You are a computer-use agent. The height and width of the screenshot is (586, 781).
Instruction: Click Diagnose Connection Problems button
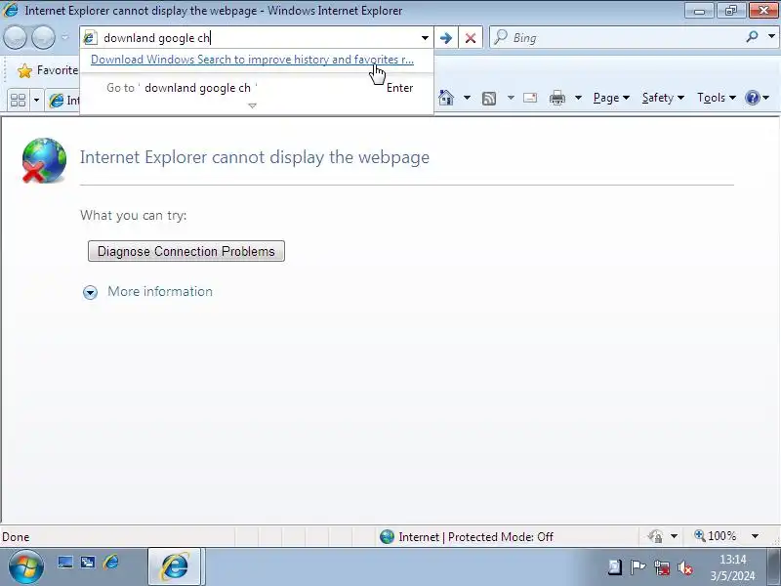[x=186, y=251]
